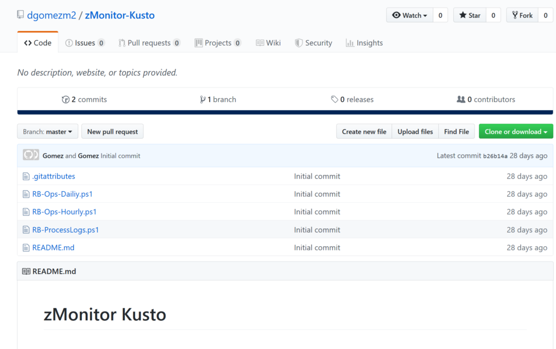The image size is (556, 349).
Task: Open the Watch dropdown
Action: tap(409, 15)
